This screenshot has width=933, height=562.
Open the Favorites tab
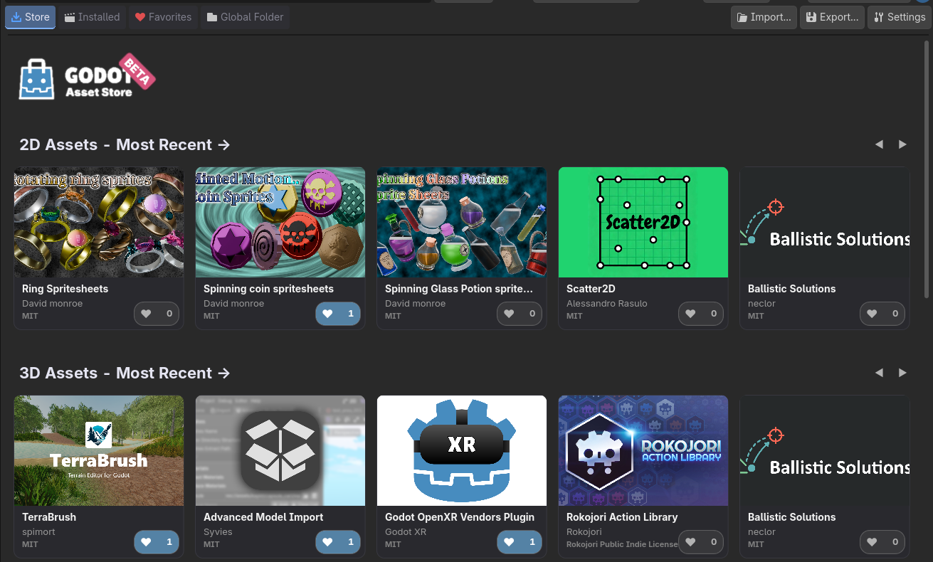(x=163, y=17)
